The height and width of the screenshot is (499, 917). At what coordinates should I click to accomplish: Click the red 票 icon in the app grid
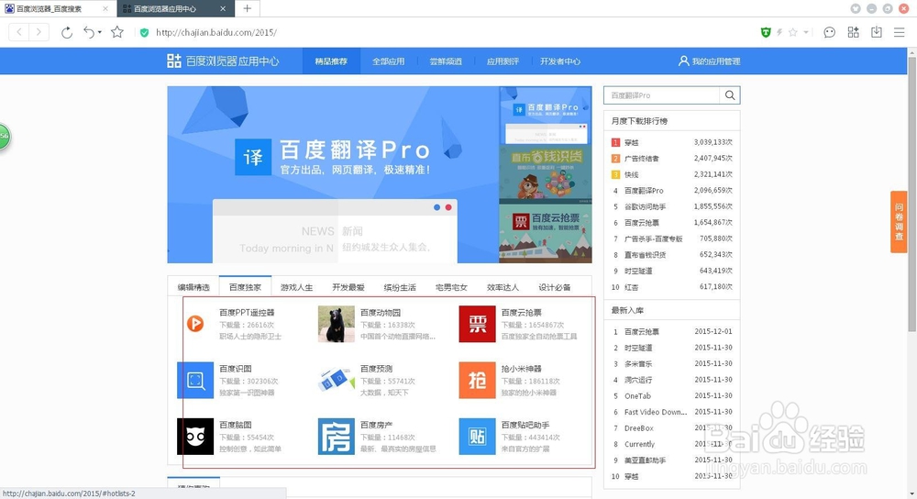(x=477, y=324)
